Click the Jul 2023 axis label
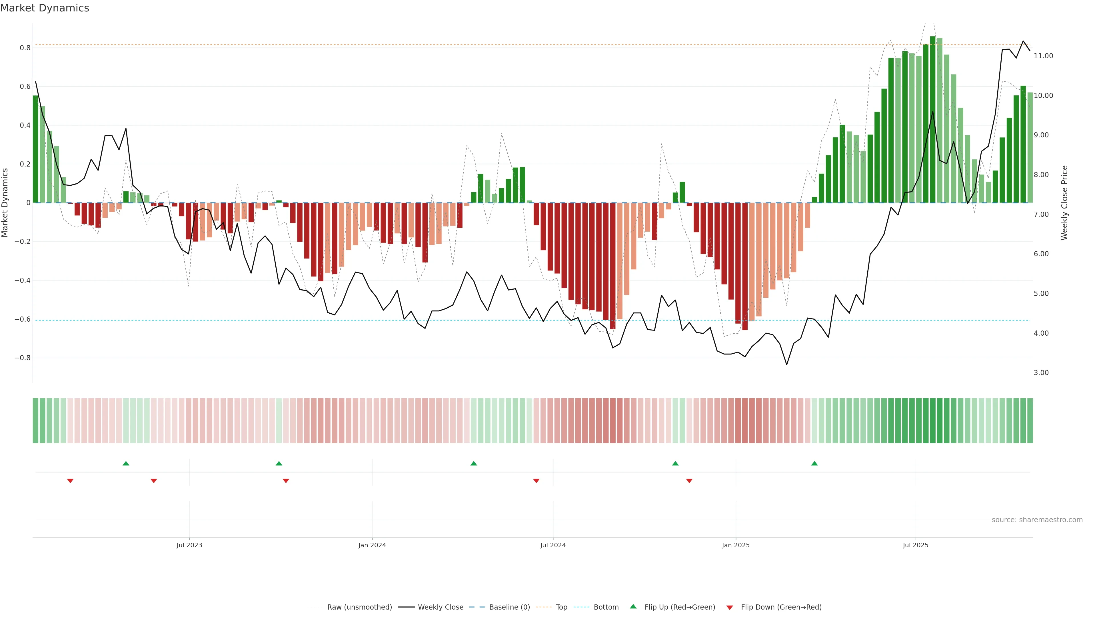The width and height of the screenshot is (1097, 617). click(189, 545)
